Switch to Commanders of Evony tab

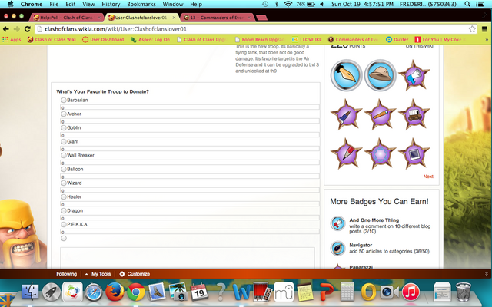(217, 18)
